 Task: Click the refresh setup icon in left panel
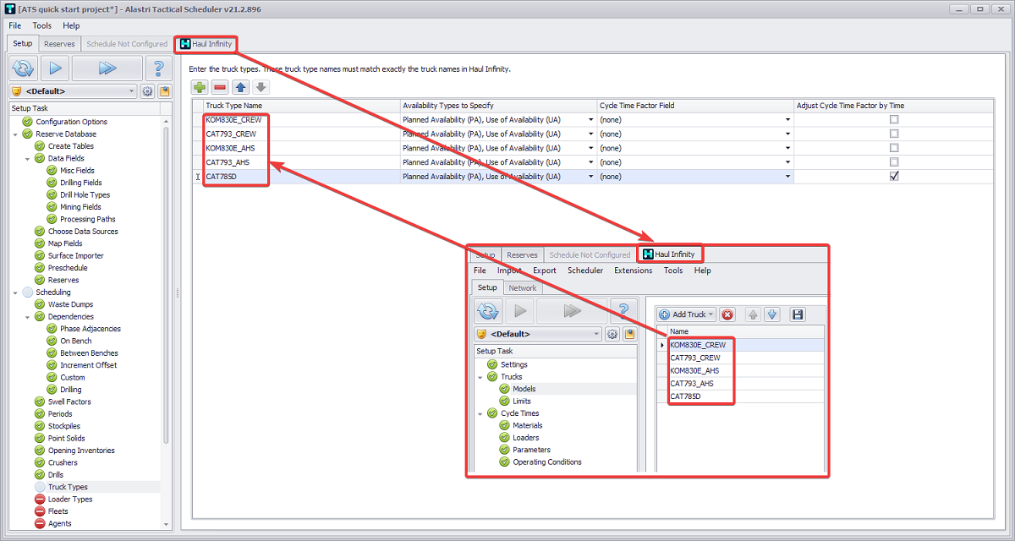(25, 68)
